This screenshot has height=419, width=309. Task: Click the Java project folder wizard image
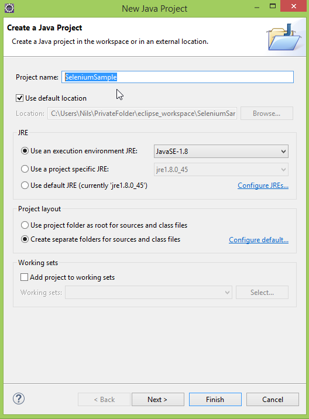[x=284, y=37]
